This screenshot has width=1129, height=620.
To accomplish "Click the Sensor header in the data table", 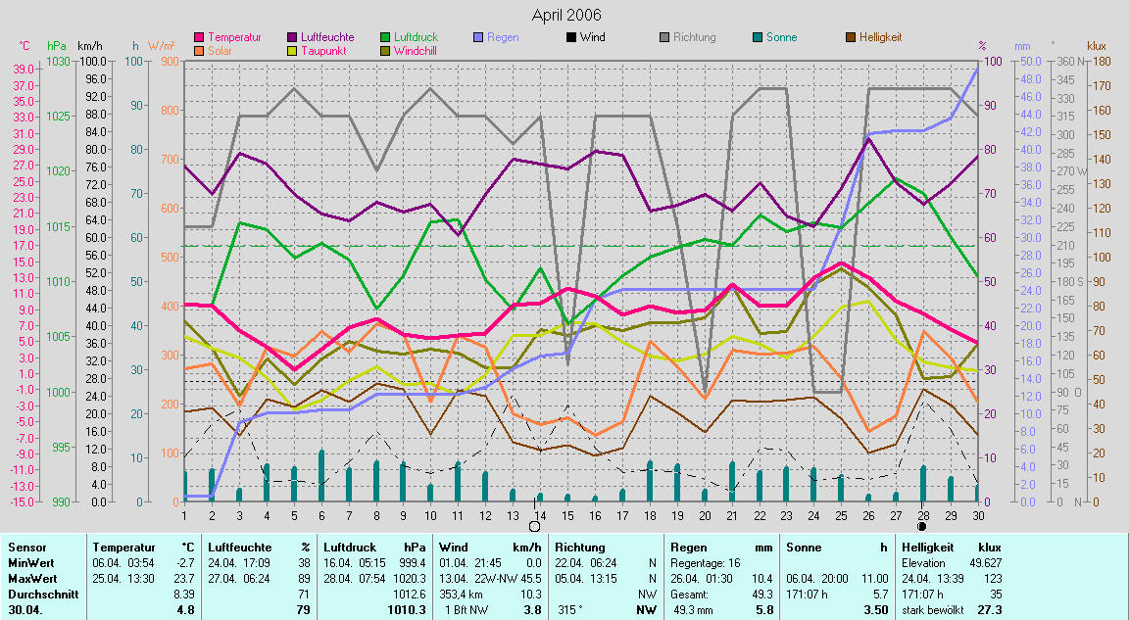I will (25, 548).
